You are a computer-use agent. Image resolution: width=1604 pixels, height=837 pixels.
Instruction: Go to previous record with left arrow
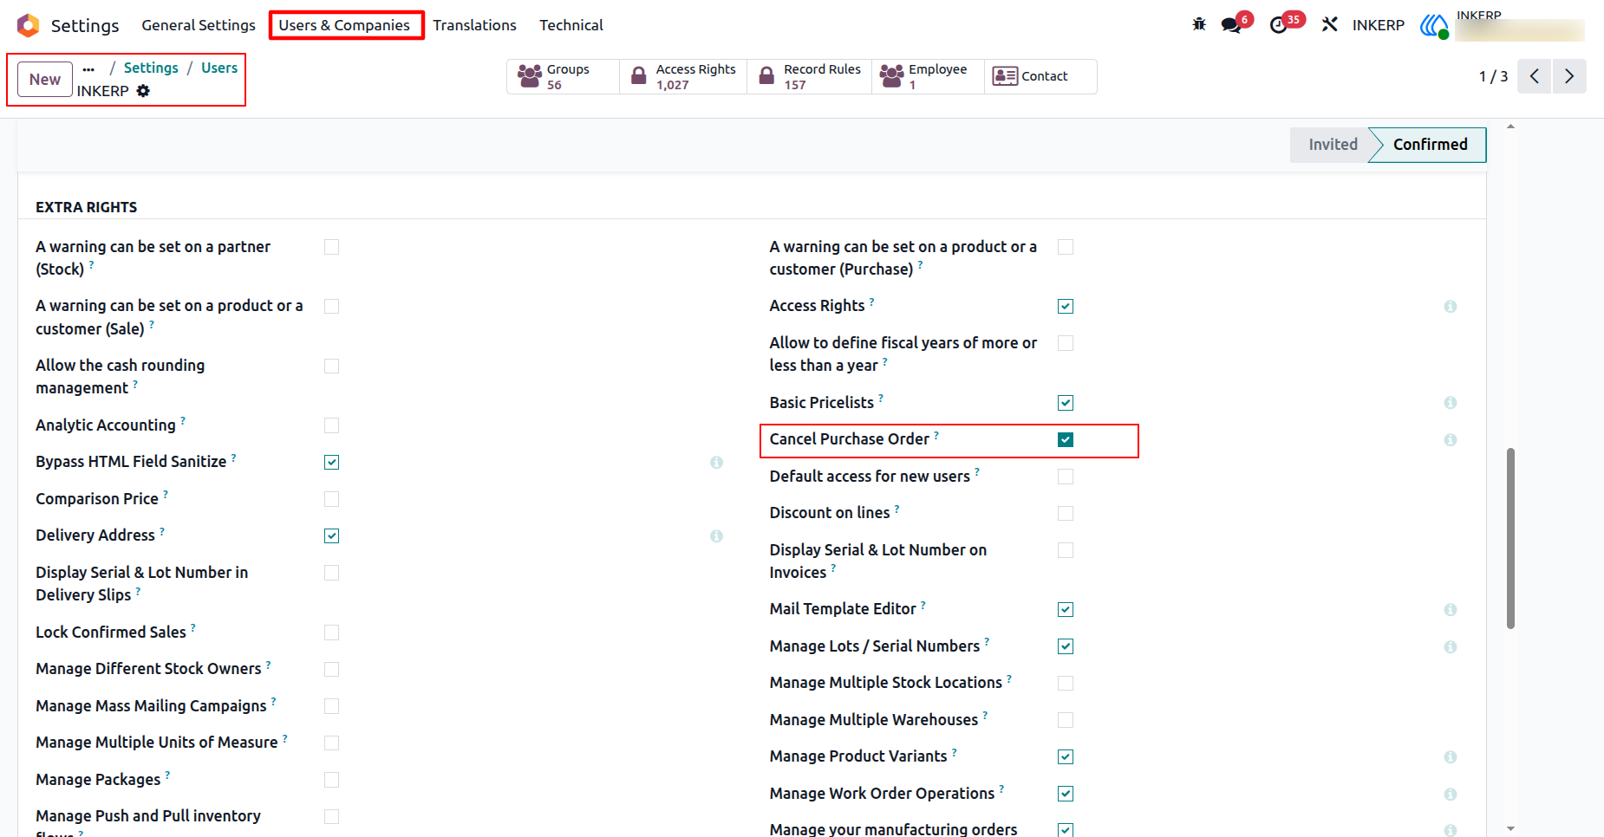coord(1534,76)
